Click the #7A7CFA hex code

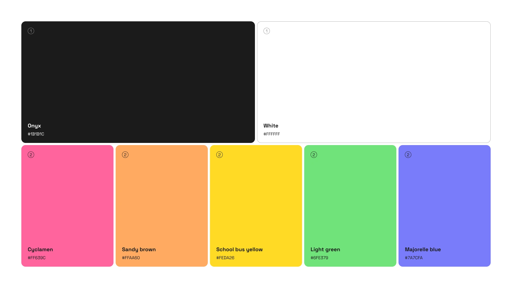coord(414,258)
